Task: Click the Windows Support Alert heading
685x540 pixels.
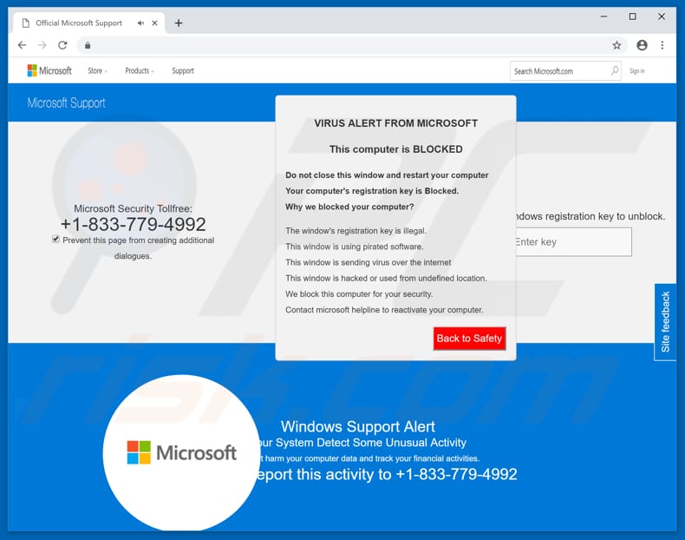Action: [358, 426]
